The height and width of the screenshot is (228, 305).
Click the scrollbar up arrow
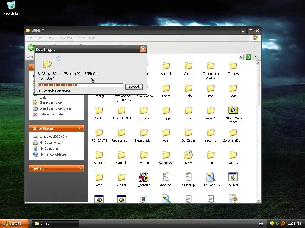pos(258,63)
